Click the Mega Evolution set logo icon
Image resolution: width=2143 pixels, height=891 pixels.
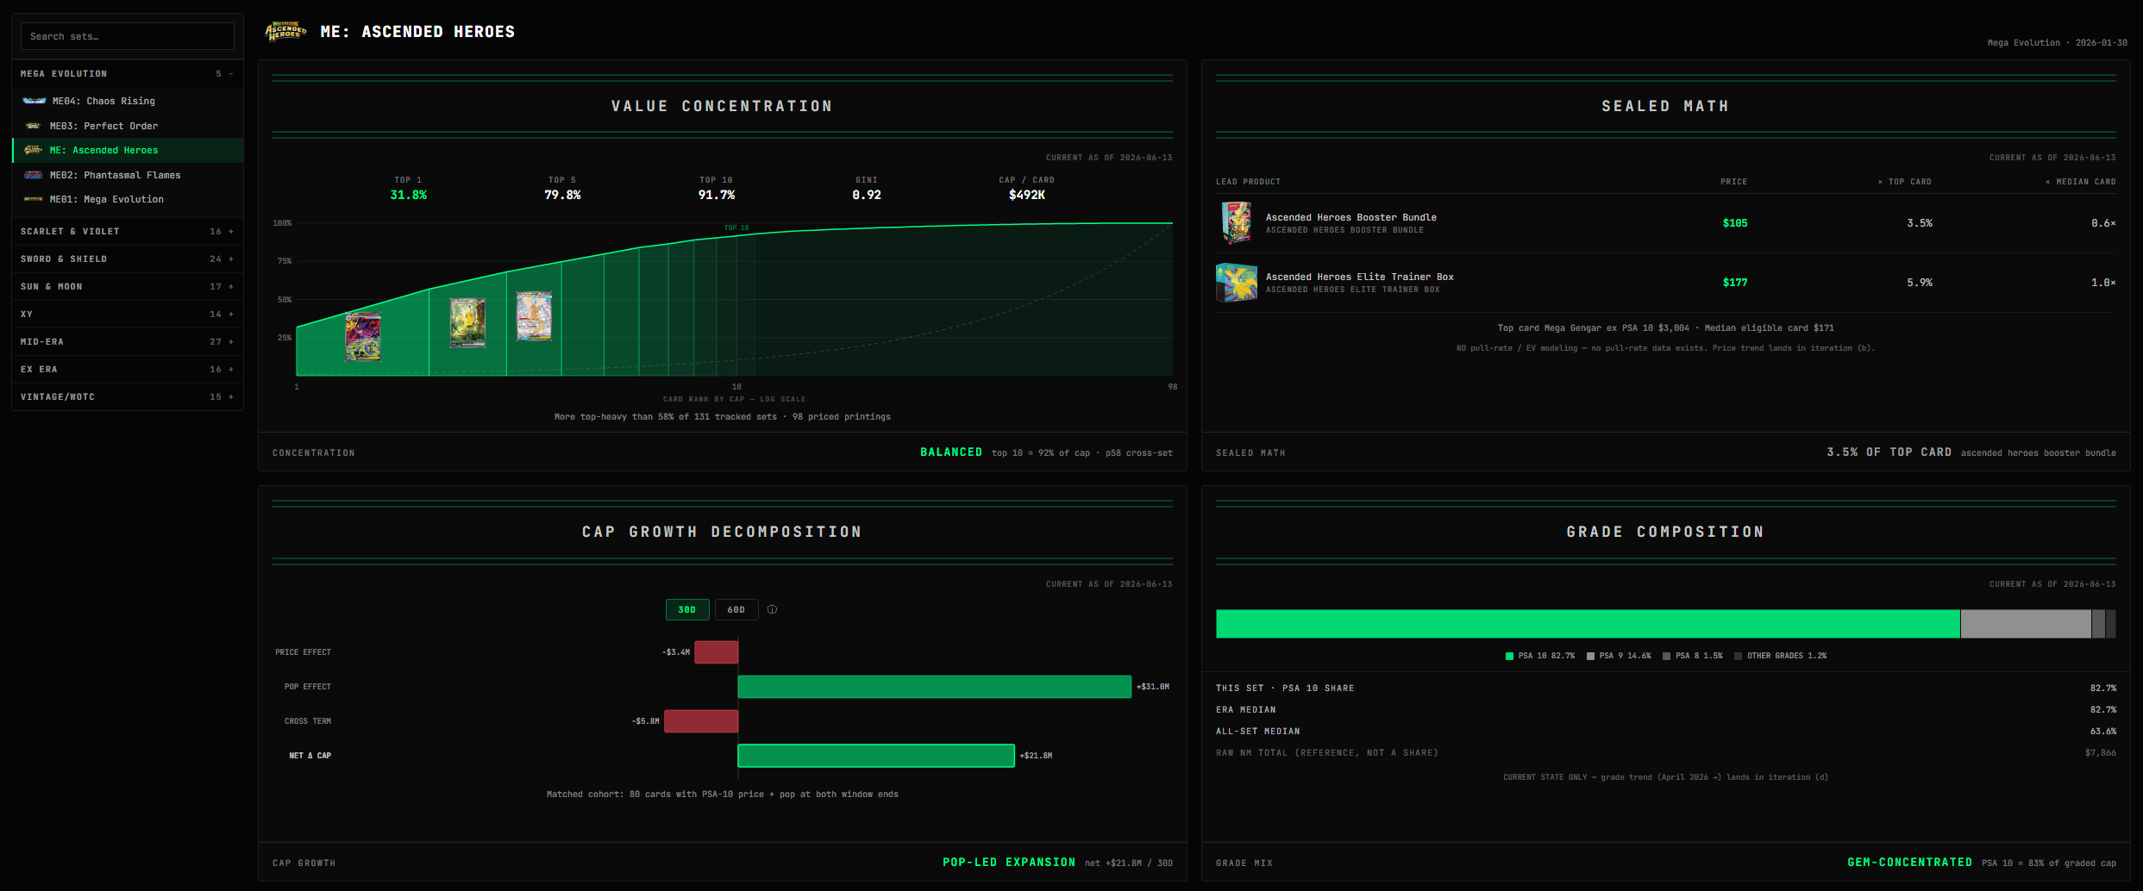click(34, 199)
